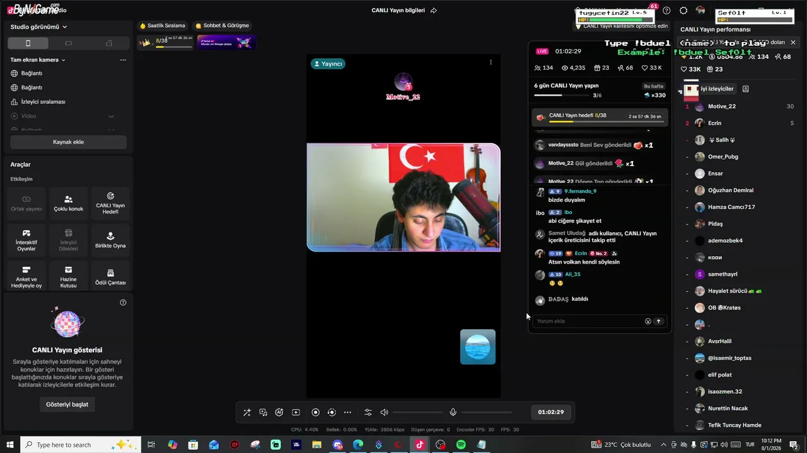
Task: Open İnteraktif Oyunlar
Action: (26, 240)
